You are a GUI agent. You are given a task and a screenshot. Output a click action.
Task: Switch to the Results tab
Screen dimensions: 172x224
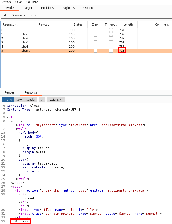tap(9, 8)
